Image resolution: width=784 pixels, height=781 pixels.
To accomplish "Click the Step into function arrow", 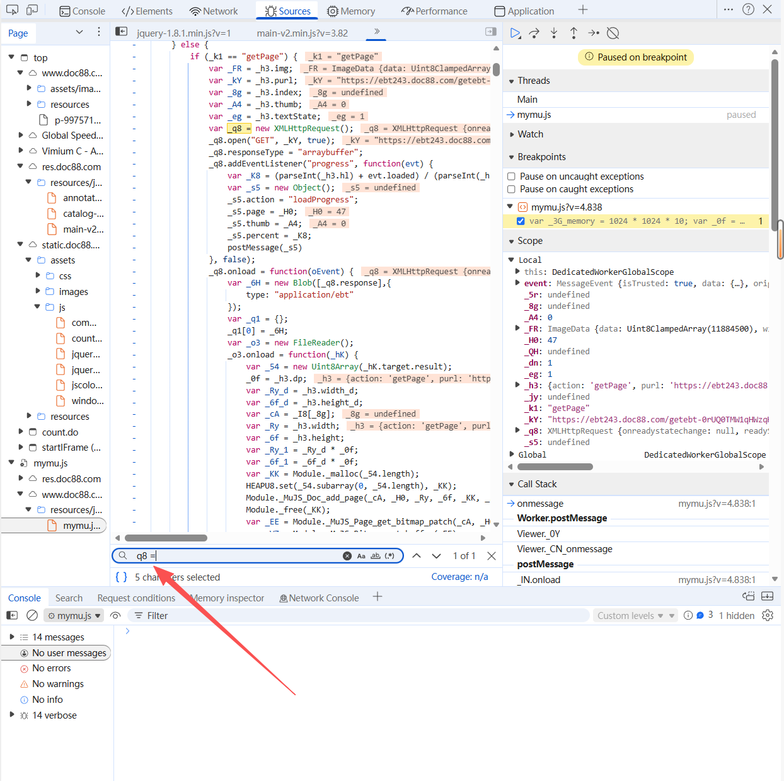I will (x=554, y=33).
